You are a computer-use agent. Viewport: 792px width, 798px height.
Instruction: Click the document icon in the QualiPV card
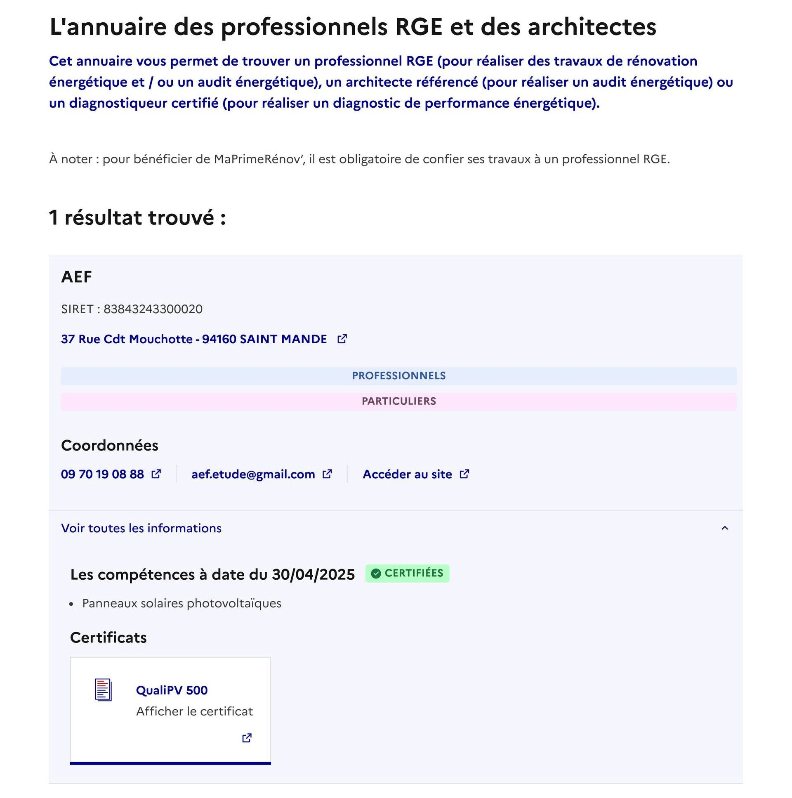[x=103, y=690]
